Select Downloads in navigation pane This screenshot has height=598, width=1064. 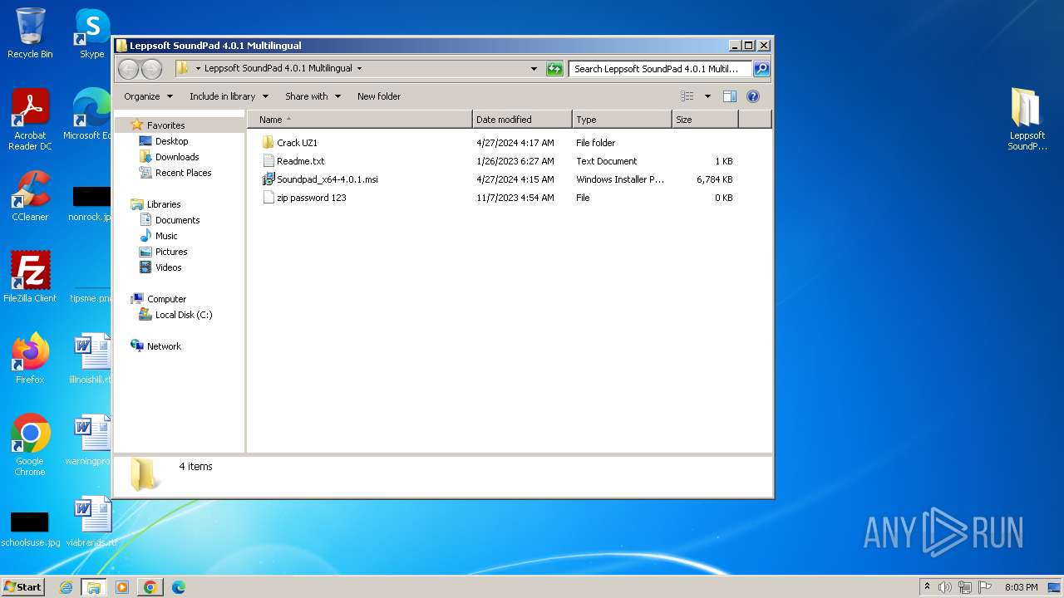point(177,157)
